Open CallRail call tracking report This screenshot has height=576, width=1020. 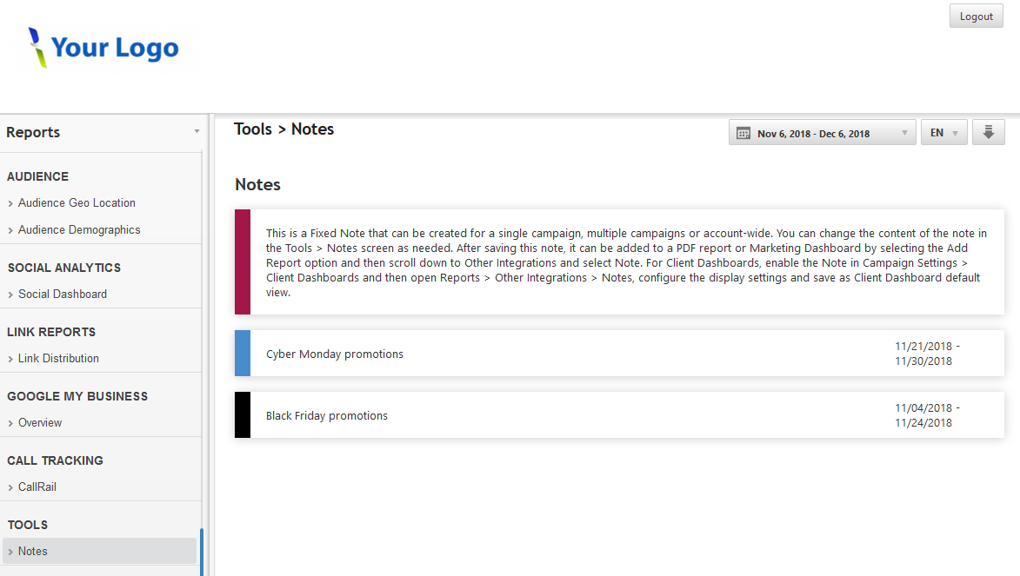click(x=37, y=487)
